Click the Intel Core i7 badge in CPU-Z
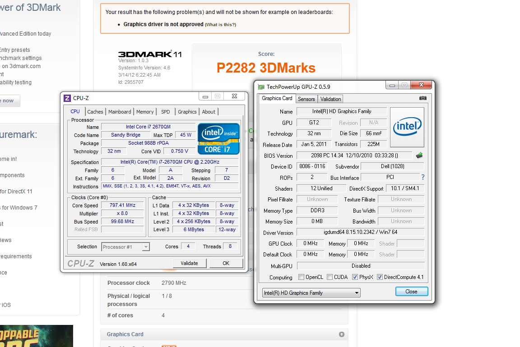Screen dimensions: 520x347 [x=218, y=139]
